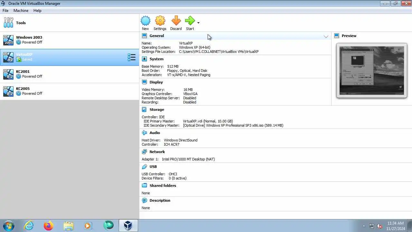Click the VirtualXP XP machine icon
The image size is (412, 232).
[8, 57]
